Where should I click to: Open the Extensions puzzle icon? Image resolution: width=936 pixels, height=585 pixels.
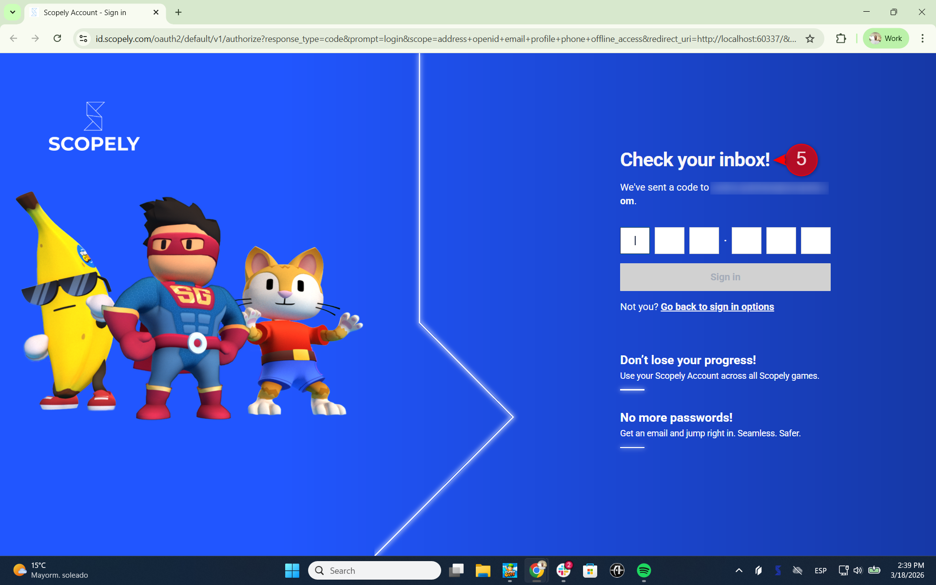(841, 39)
